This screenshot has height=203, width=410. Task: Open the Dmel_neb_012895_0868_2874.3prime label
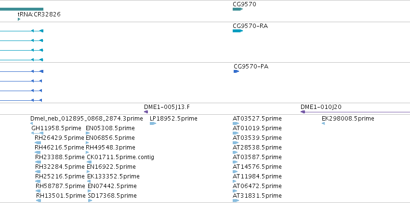pos(87,119)
